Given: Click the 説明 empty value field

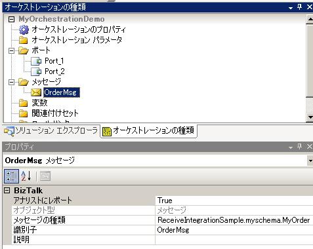Looking at the screenshot, I should click(x=234, y=240).
